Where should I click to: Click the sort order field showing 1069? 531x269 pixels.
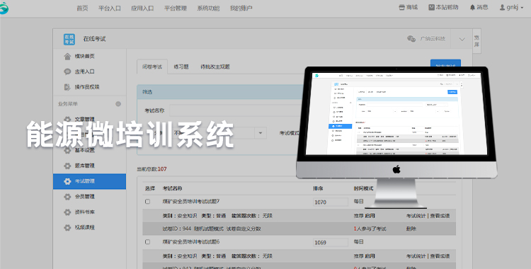coord(331,243)
